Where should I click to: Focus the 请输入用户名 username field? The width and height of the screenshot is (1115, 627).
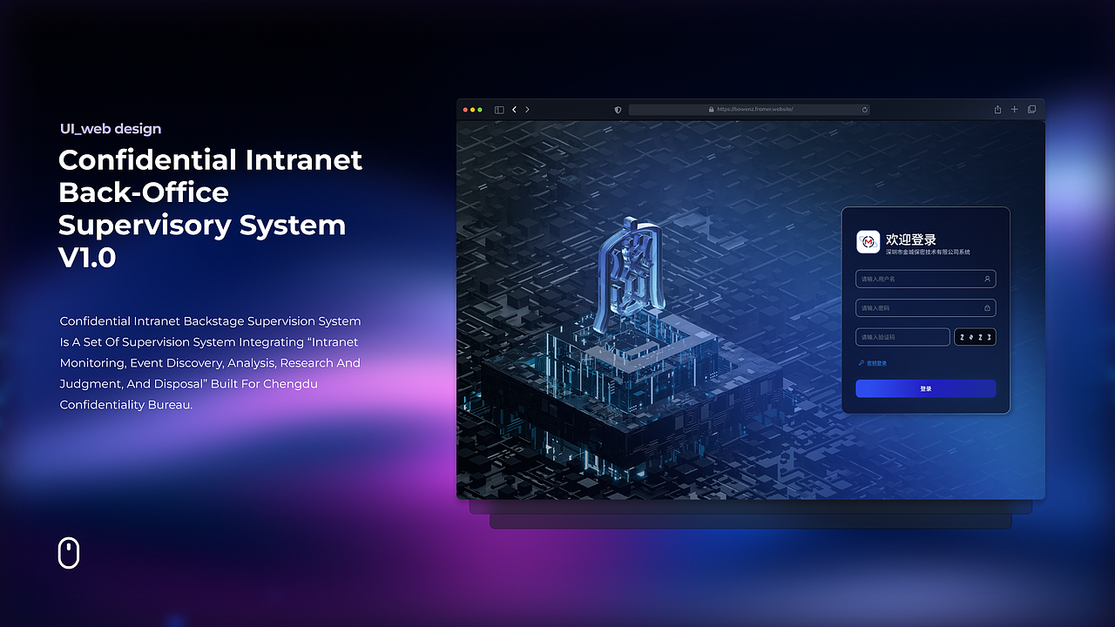click(x=926, y=280)
